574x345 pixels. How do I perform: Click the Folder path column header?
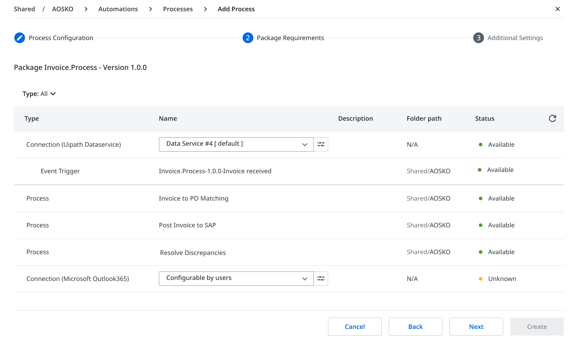tap(424, 118)
